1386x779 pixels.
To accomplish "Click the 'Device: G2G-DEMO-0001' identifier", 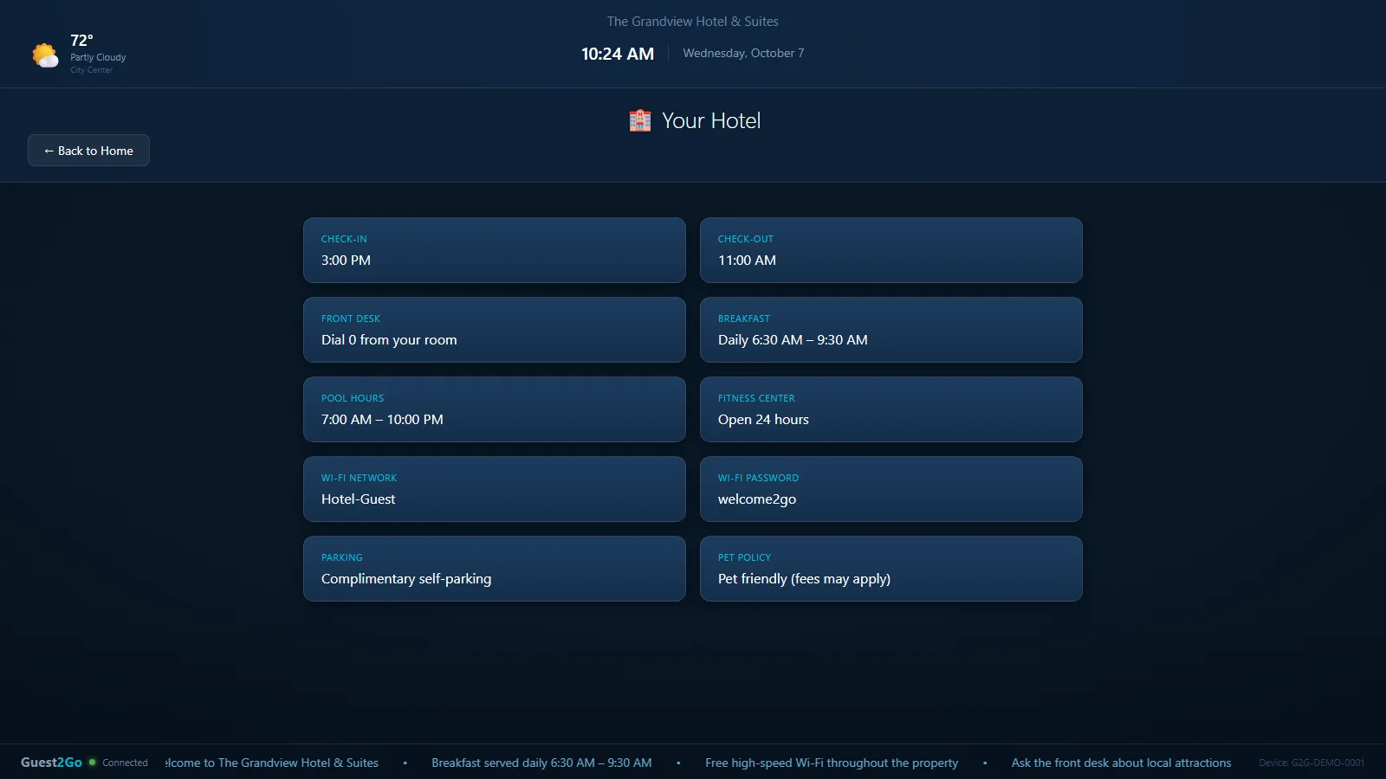I will (x=1312, y=763).
